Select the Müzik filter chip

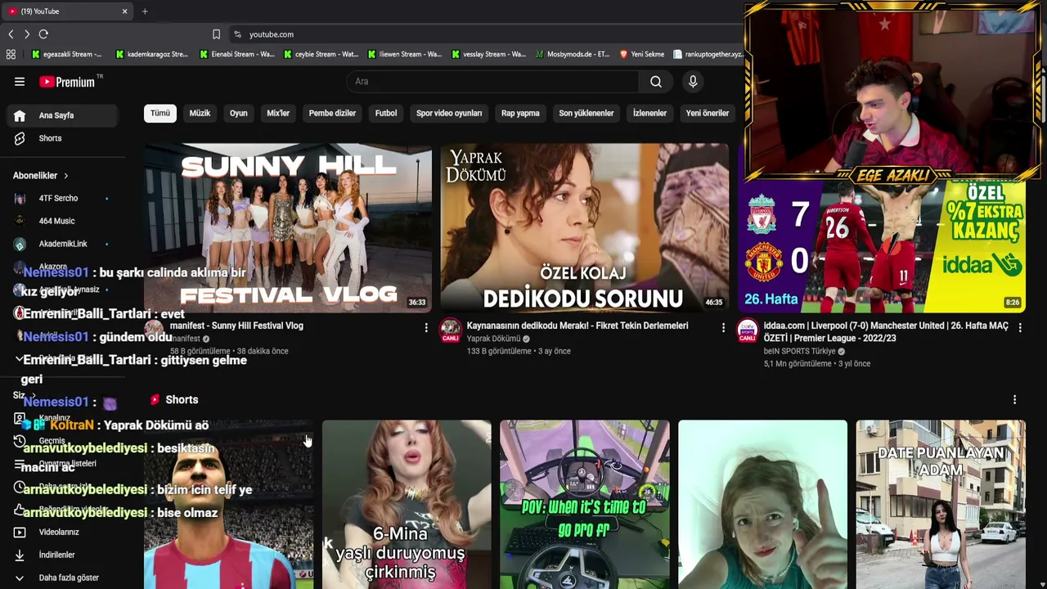click(x=200, y=113)
